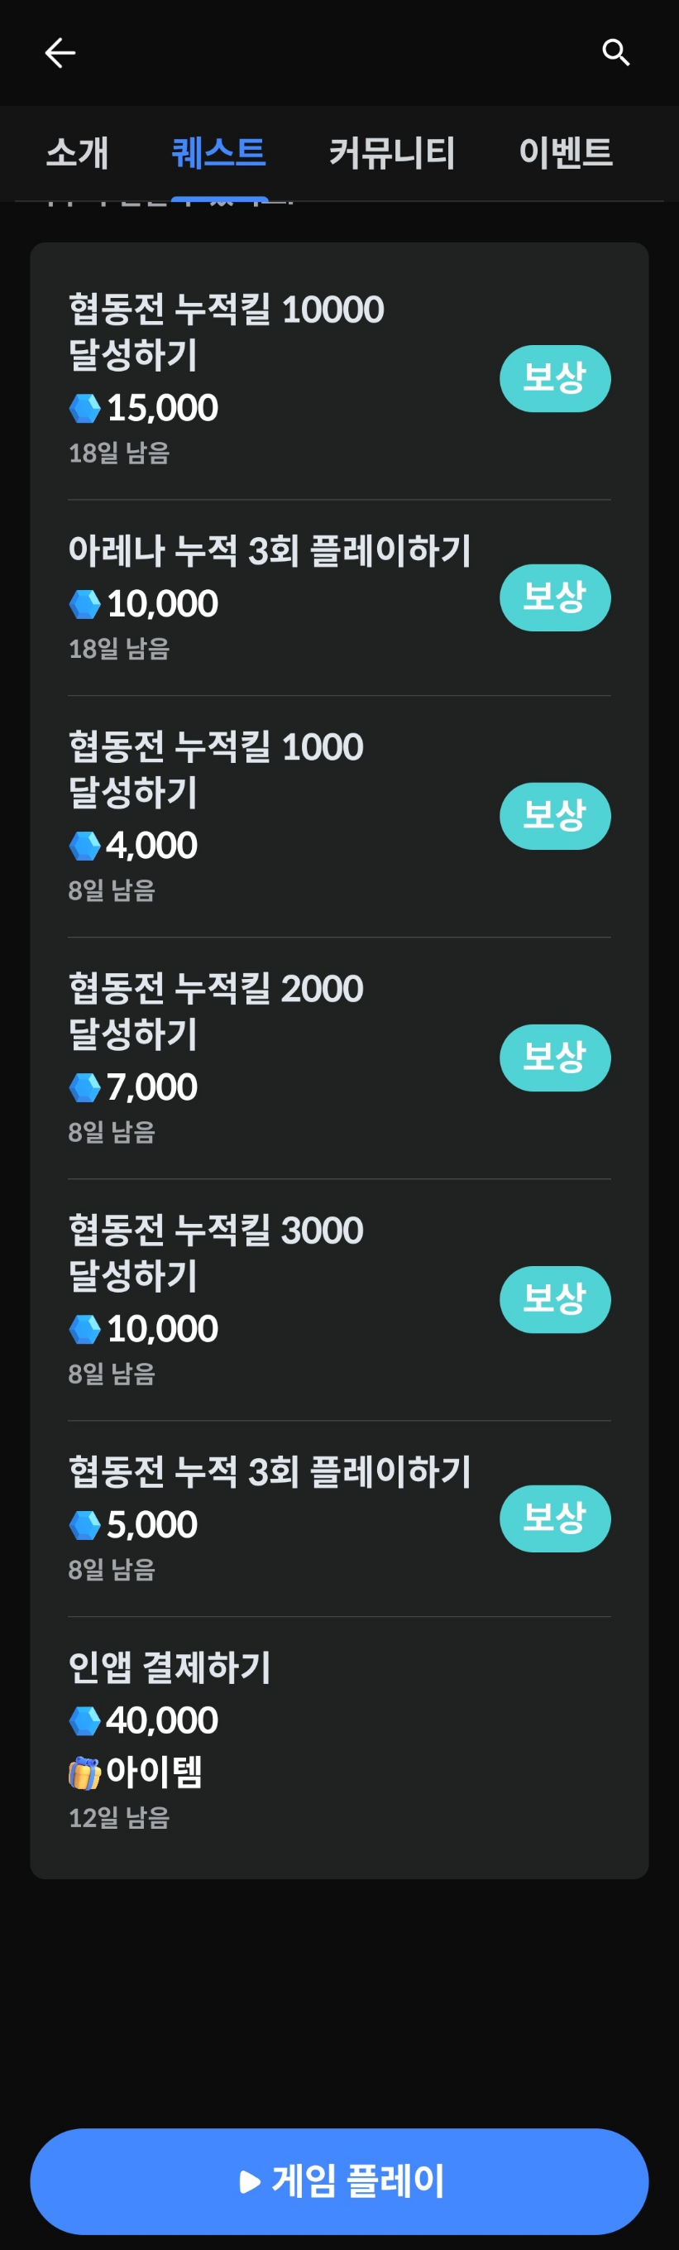The width and height of the screenshot is (679, 2250).
Task: Claim 보상 for 협동전 누적킬 10000 quest
Action: 555,378
